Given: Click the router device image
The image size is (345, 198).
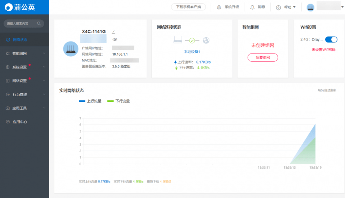Looking at the screenshot, I should [70, 49].
